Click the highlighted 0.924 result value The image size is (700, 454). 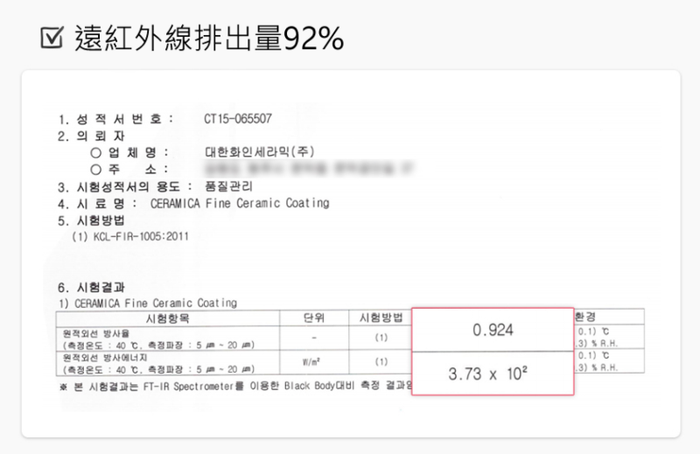(x=493, y=330)
